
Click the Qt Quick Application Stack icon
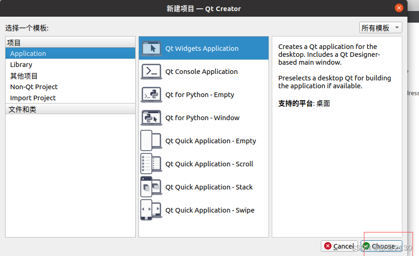point(151,187)
